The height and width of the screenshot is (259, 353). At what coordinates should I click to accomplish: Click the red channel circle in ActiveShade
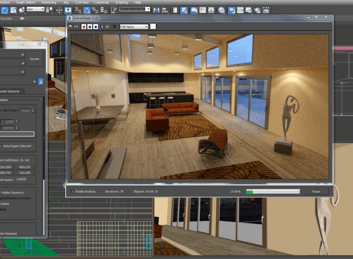tap(84, 26)
